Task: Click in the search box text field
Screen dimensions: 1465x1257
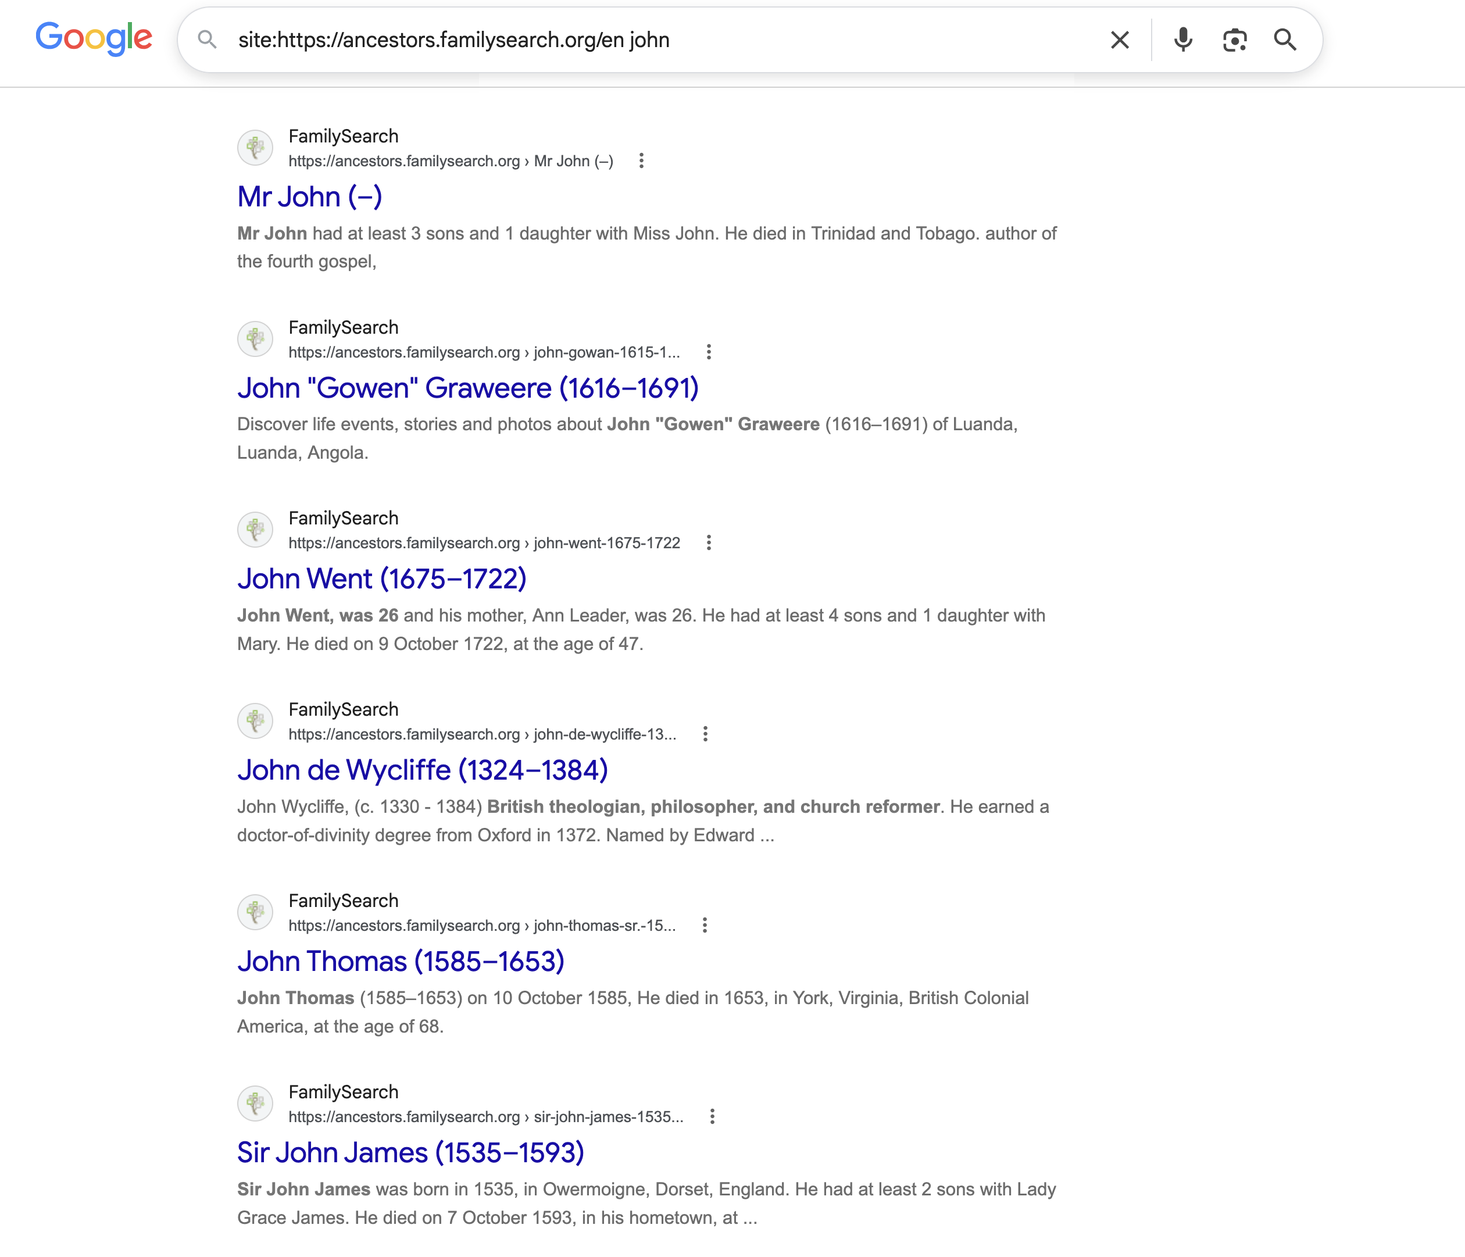Action: (664, 40)
